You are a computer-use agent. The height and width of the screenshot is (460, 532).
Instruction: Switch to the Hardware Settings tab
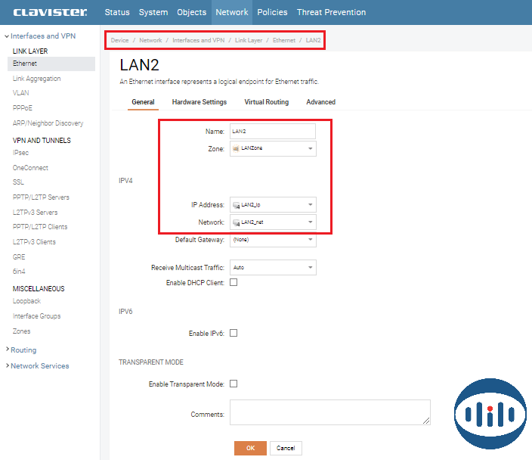(x=199, y=102)
